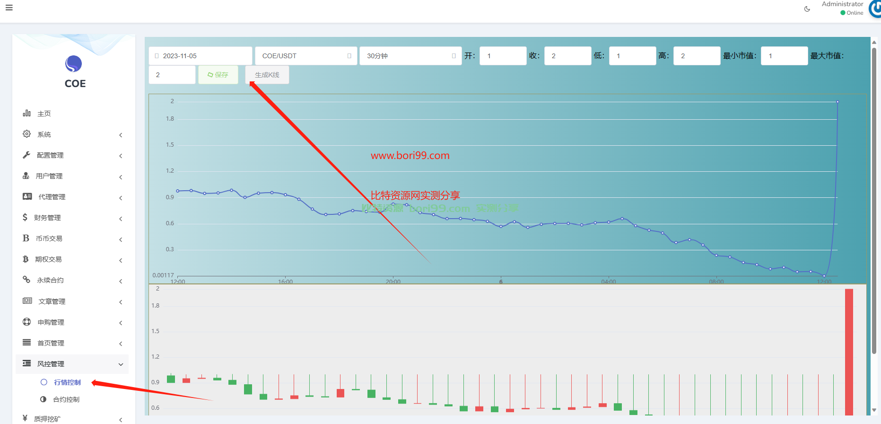881x424 pixels.
Task: Click the 最大市值 input field
Action: point(172,75)
